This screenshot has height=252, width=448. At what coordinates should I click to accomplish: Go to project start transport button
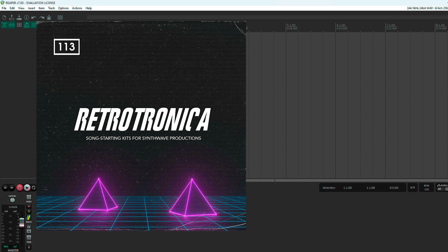5,188
